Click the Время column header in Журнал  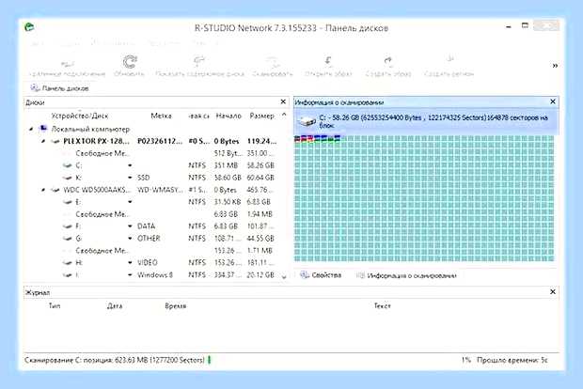pyautogui.click(x=176, y=305)
